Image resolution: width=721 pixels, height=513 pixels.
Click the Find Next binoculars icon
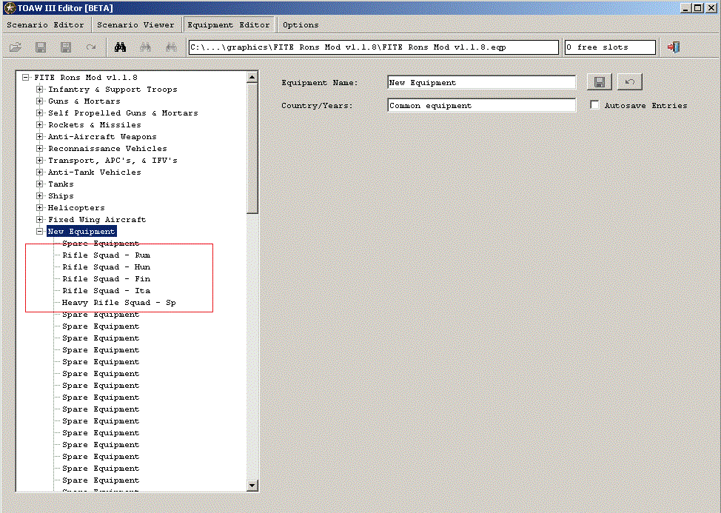tap(145, 47)
